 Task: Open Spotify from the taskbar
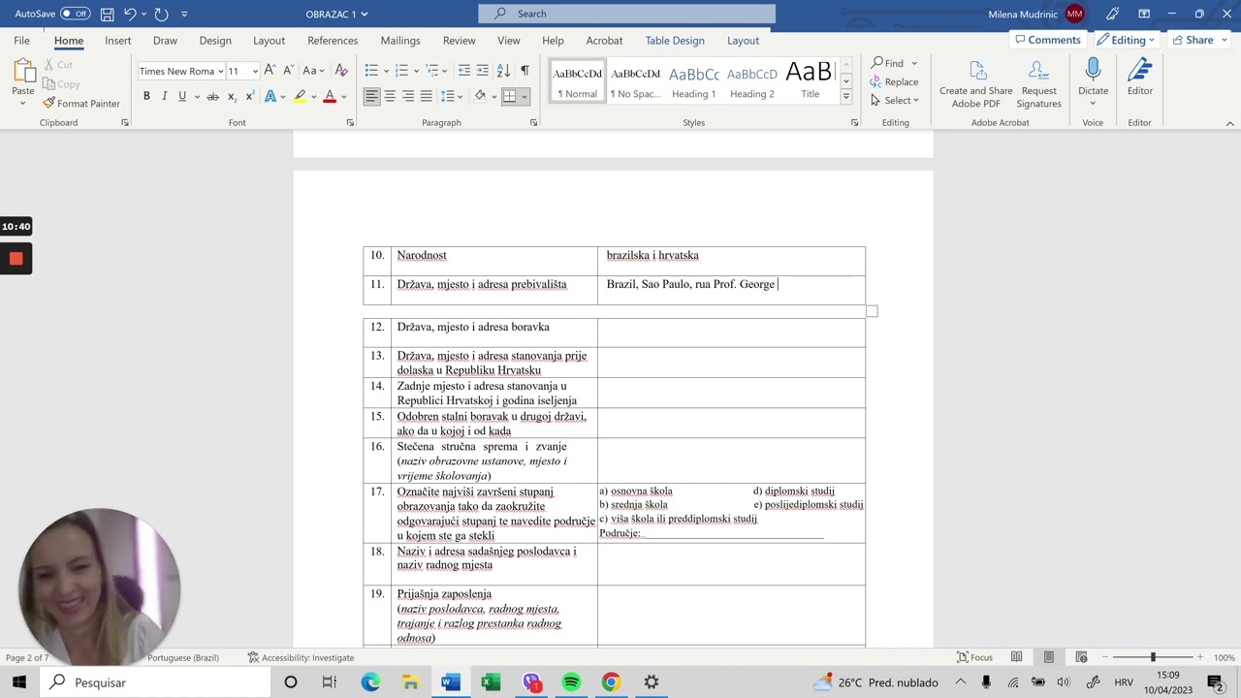point(571,682)
